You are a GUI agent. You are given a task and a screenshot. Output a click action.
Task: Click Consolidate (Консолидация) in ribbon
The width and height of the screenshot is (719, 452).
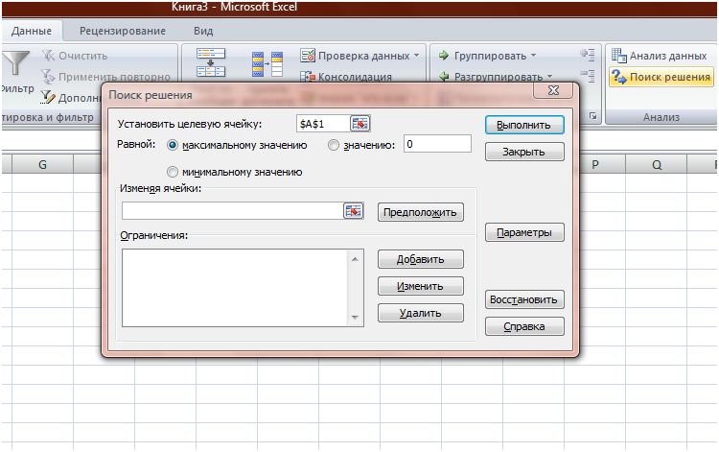point(346,77)
